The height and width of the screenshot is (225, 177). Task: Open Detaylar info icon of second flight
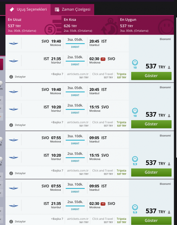[x=11, y=125]
